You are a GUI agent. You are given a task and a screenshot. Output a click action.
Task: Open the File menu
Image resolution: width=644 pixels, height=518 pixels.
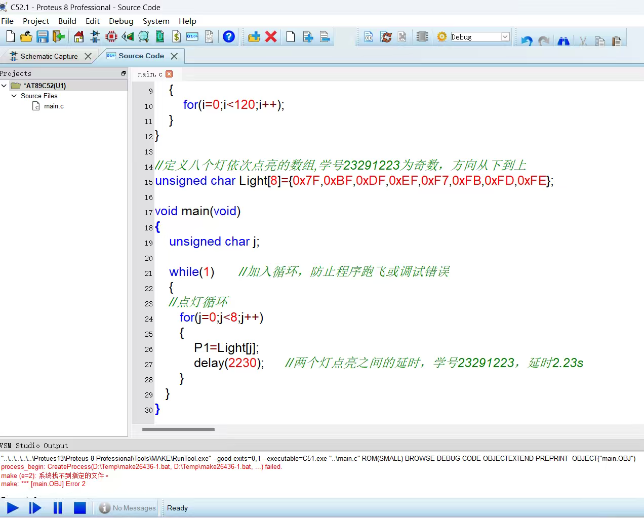[x=8, y=21]
